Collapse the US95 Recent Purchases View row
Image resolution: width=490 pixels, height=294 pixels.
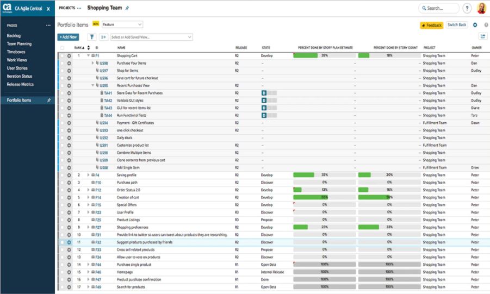tap(93, 85)
